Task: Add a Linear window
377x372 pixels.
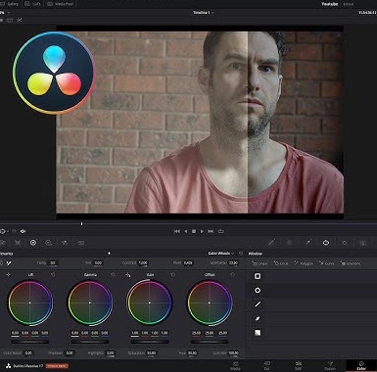Action: point(260,263)
